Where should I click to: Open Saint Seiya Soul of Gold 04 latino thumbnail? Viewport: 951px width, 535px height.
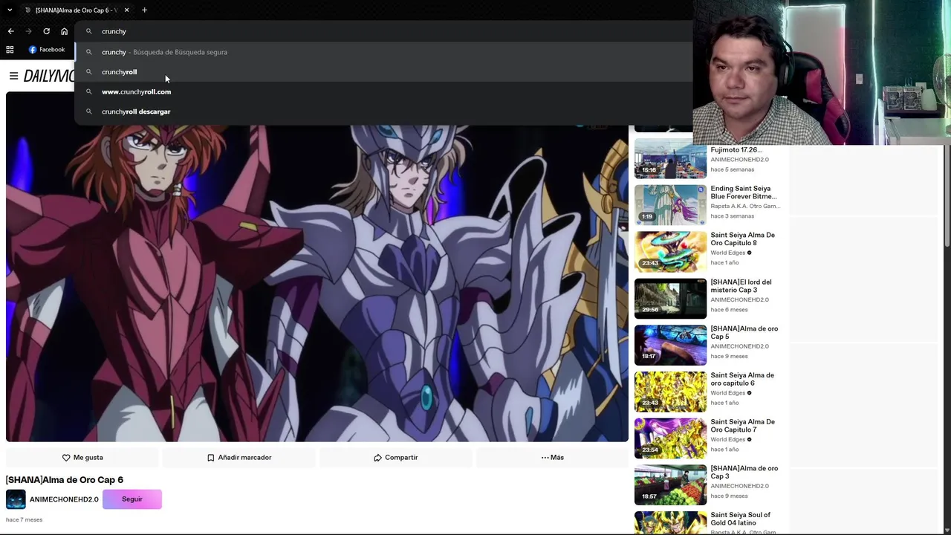point(670,522)
